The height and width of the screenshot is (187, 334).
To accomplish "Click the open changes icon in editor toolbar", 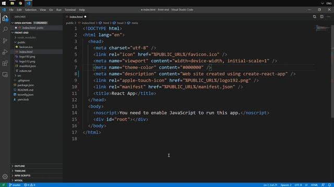I will click(315, 17).
